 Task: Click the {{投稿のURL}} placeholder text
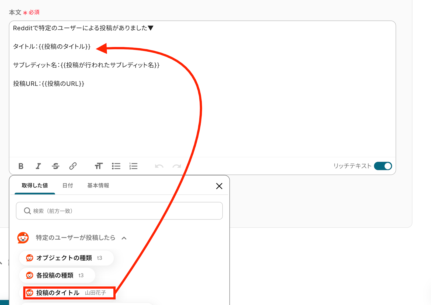point(63,84)
